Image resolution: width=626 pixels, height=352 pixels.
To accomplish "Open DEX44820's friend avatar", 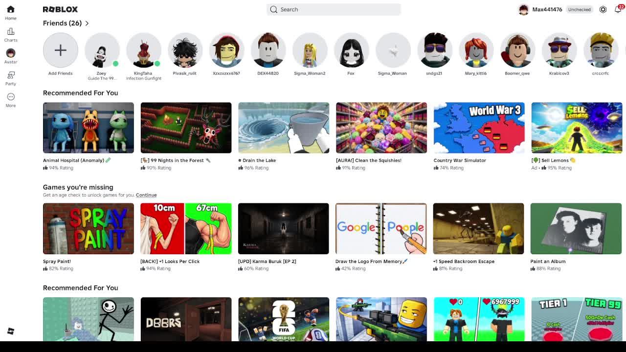I will point(268,50).
